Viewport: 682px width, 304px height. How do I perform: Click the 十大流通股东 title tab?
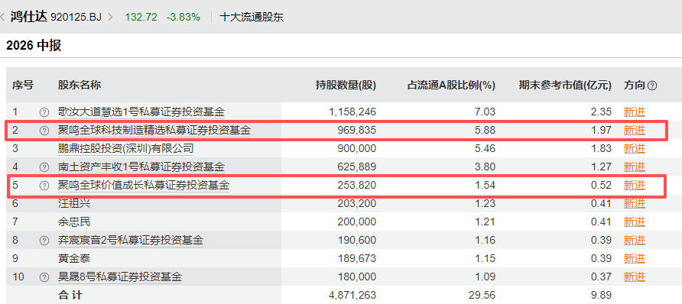(x=252, y=18)
